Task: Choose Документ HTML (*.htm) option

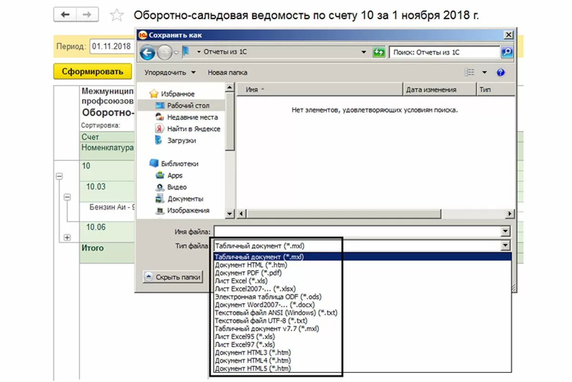Action: (362, 265)
